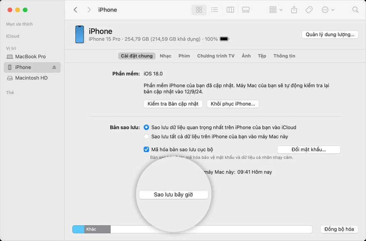Viewport: 366px width, 241px height.
Task: Open the Share icon in the toolbar
Action: (294, 9)
